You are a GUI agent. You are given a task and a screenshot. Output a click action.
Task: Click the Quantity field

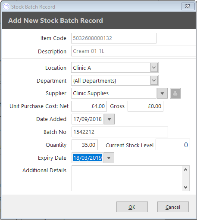(x=84, y=145)
